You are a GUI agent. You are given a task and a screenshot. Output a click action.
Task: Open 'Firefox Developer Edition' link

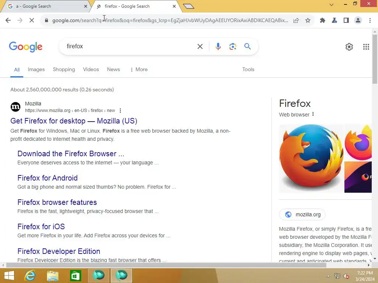pos(59,251)
